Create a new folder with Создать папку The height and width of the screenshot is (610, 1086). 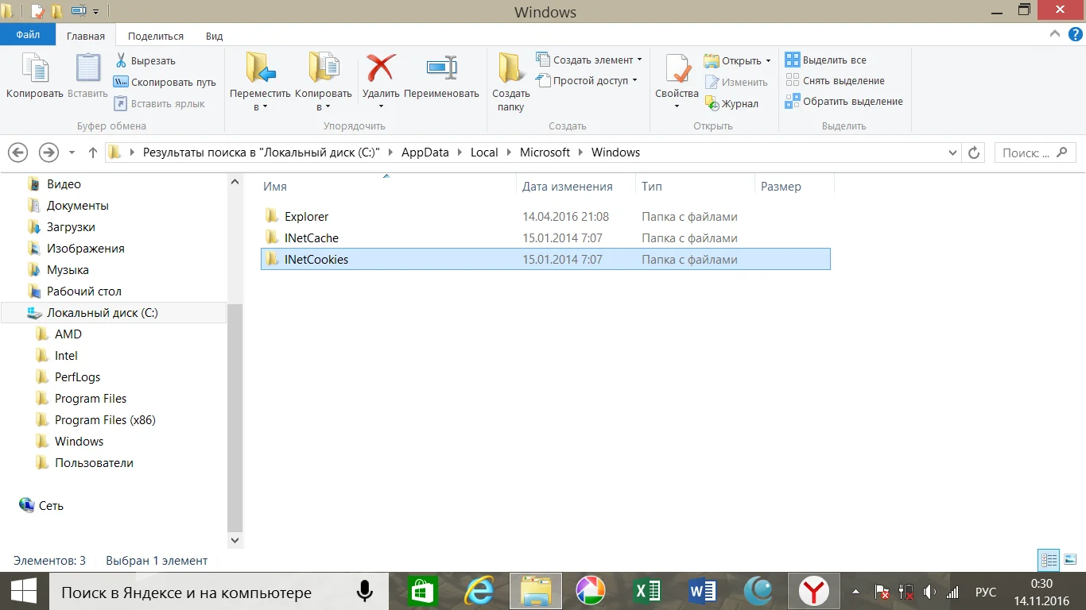point(510,83)
